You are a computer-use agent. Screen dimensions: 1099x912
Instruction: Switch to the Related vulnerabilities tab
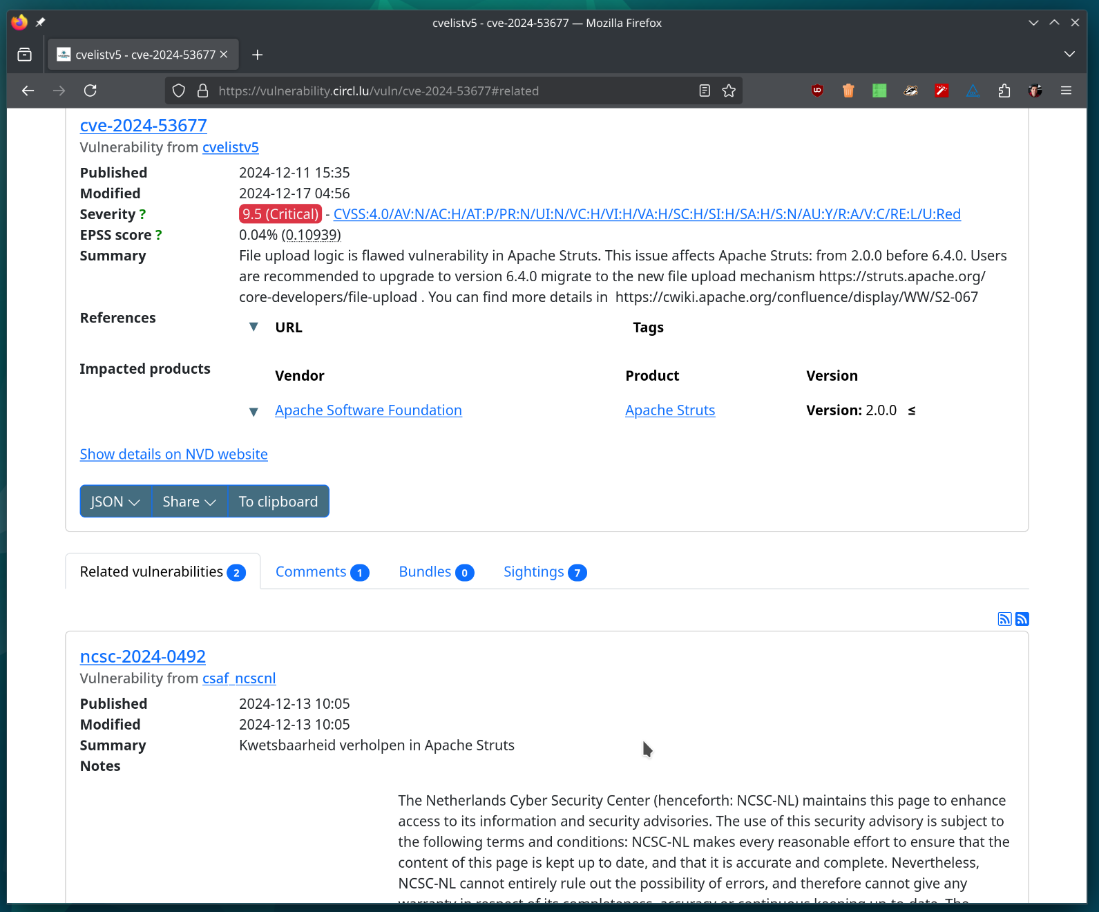[163, 572]
